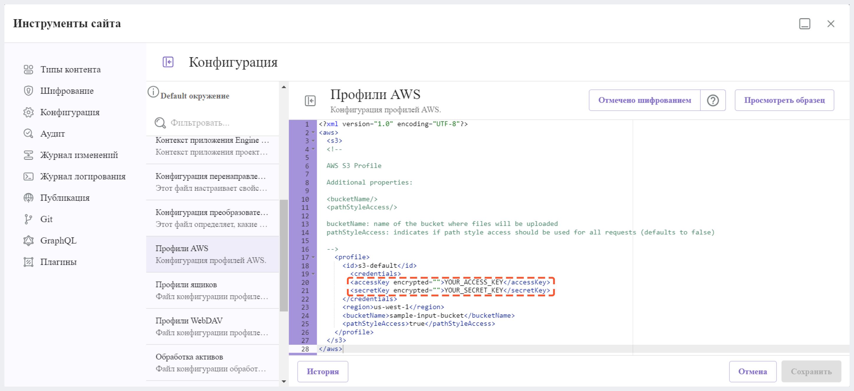Click the Отмена button
Screen dimensions: 854x391
pos(753,372)
